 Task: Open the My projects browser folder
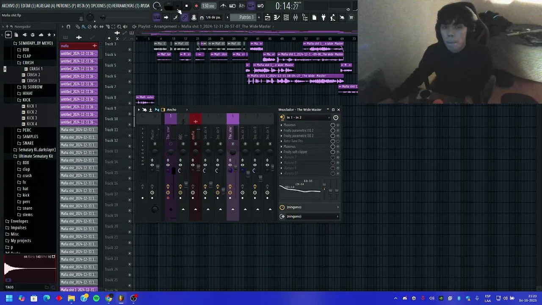[x=21, y=241]
